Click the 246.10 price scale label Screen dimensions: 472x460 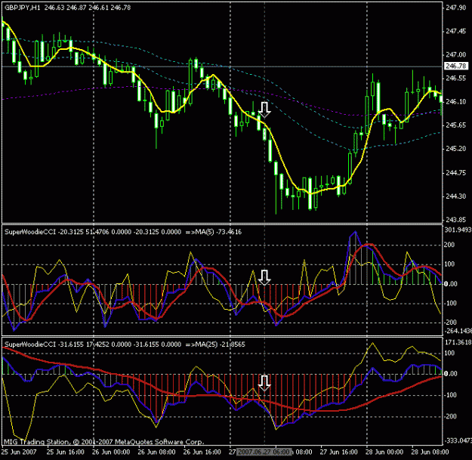455,101
